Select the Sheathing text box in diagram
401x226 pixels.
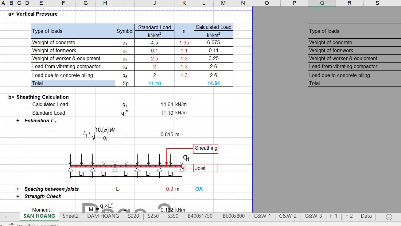point(206,148)
